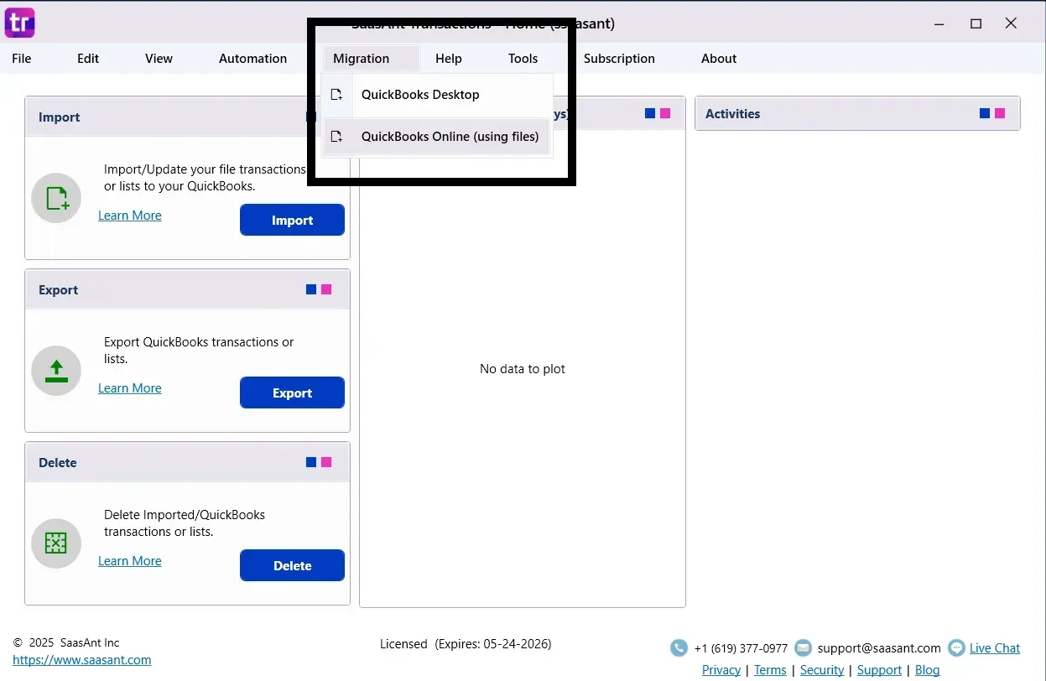Open the Live Chat link

click(995, 648)
